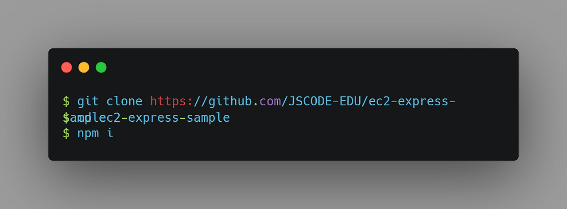Click the terminal title bar right of dots
Image resolution: width=567 pixels, height=209 pixels.
pyautogui.click(x=310, y=67)
